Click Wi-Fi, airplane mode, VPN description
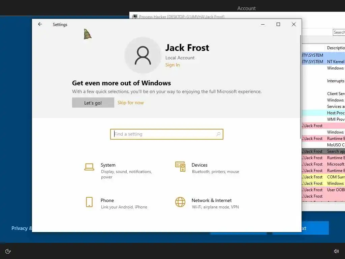 [x=215, y=207]
